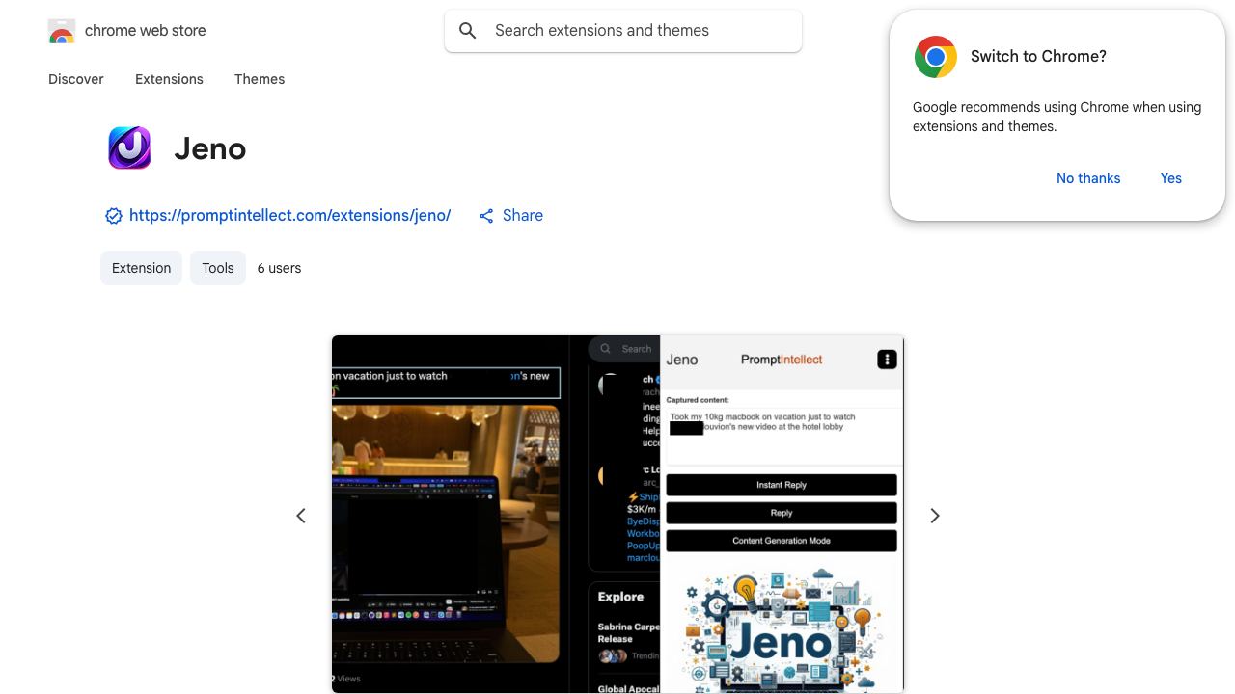Click the PromptIntellect text in the screenshot
The width and height of the screenshot is (1235, 694).
click(782, 360)
